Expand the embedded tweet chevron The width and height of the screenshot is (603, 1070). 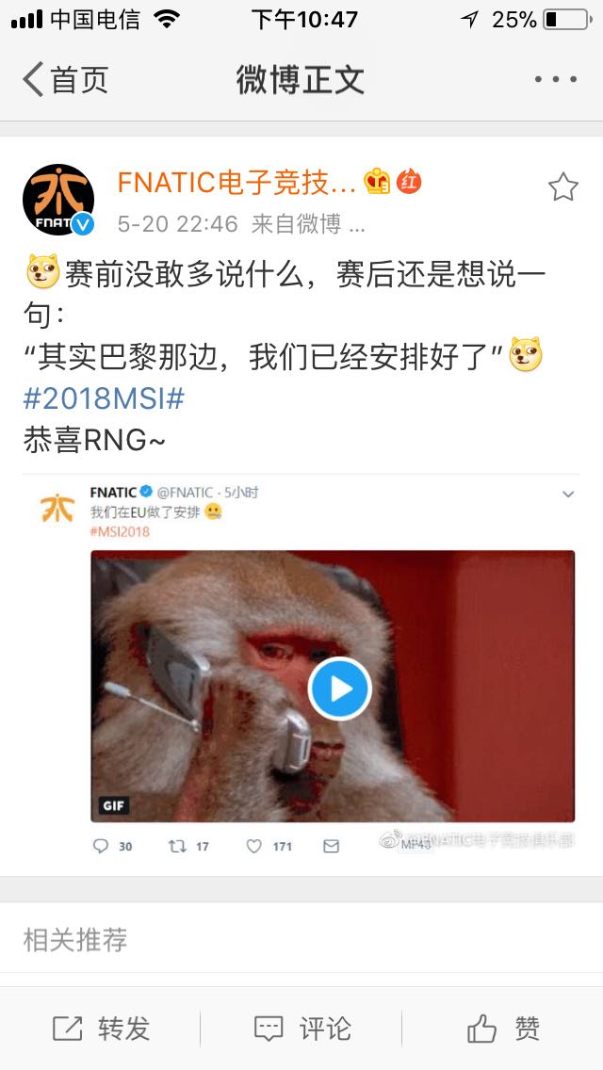567,494
